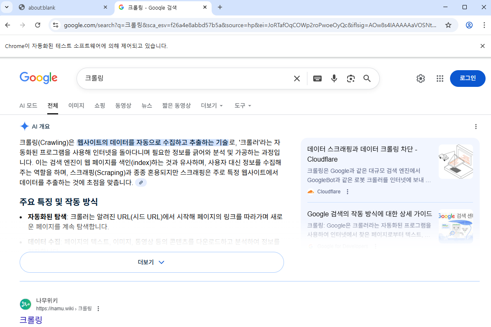Open Cloudflare 데이터 스크래핑 article link
The image size is (491, 327).
point(362,154)
